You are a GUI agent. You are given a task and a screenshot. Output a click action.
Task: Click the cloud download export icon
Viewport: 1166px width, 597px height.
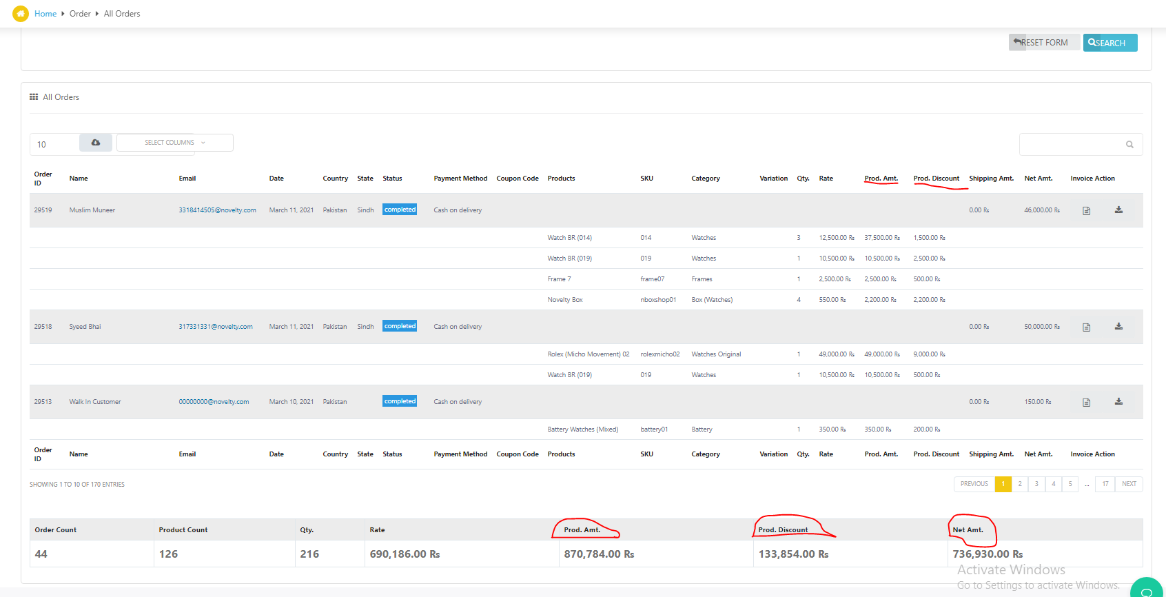[x=96, y=143]
